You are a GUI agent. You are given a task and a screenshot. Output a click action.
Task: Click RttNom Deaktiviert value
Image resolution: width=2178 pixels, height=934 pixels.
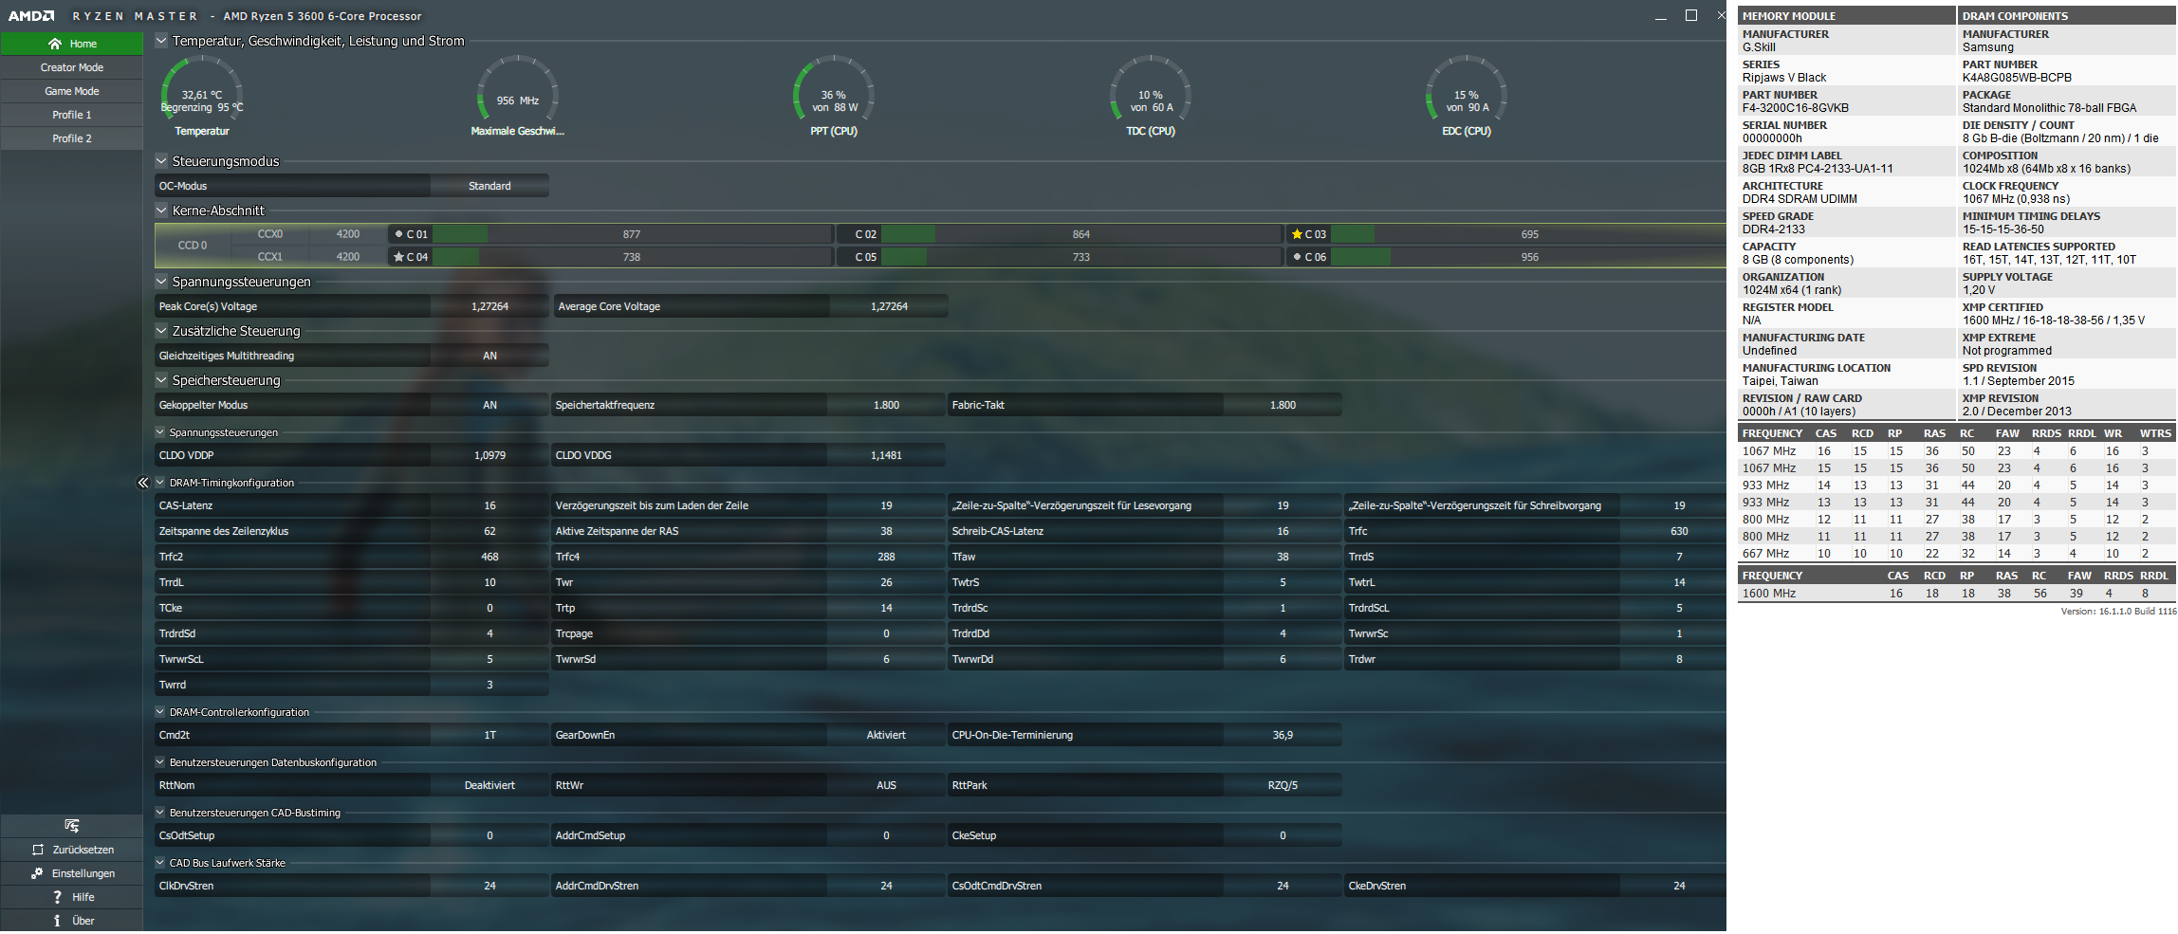click(x=489, y=785)
